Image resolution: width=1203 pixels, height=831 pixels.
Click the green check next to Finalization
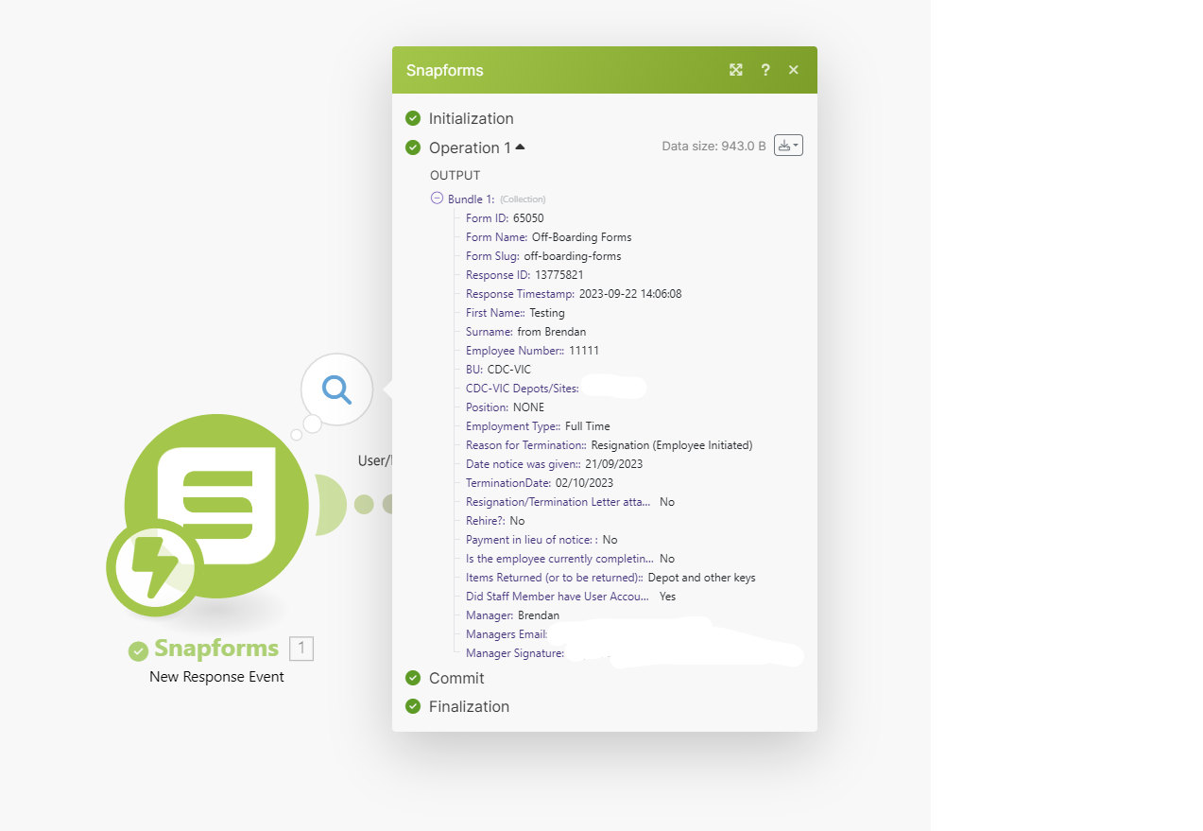point(413,706)
